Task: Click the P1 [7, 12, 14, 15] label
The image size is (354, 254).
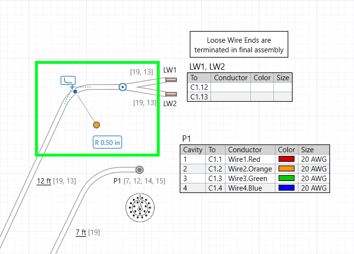Action: tap(139, 181)
